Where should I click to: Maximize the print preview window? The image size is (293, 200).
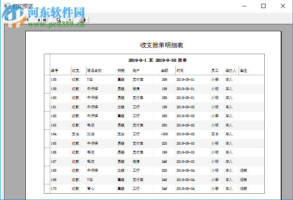263,6
